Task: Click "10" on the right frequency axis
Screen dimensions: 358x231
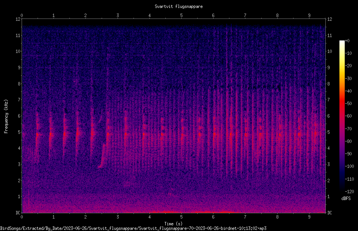Action: pos(330,51)
